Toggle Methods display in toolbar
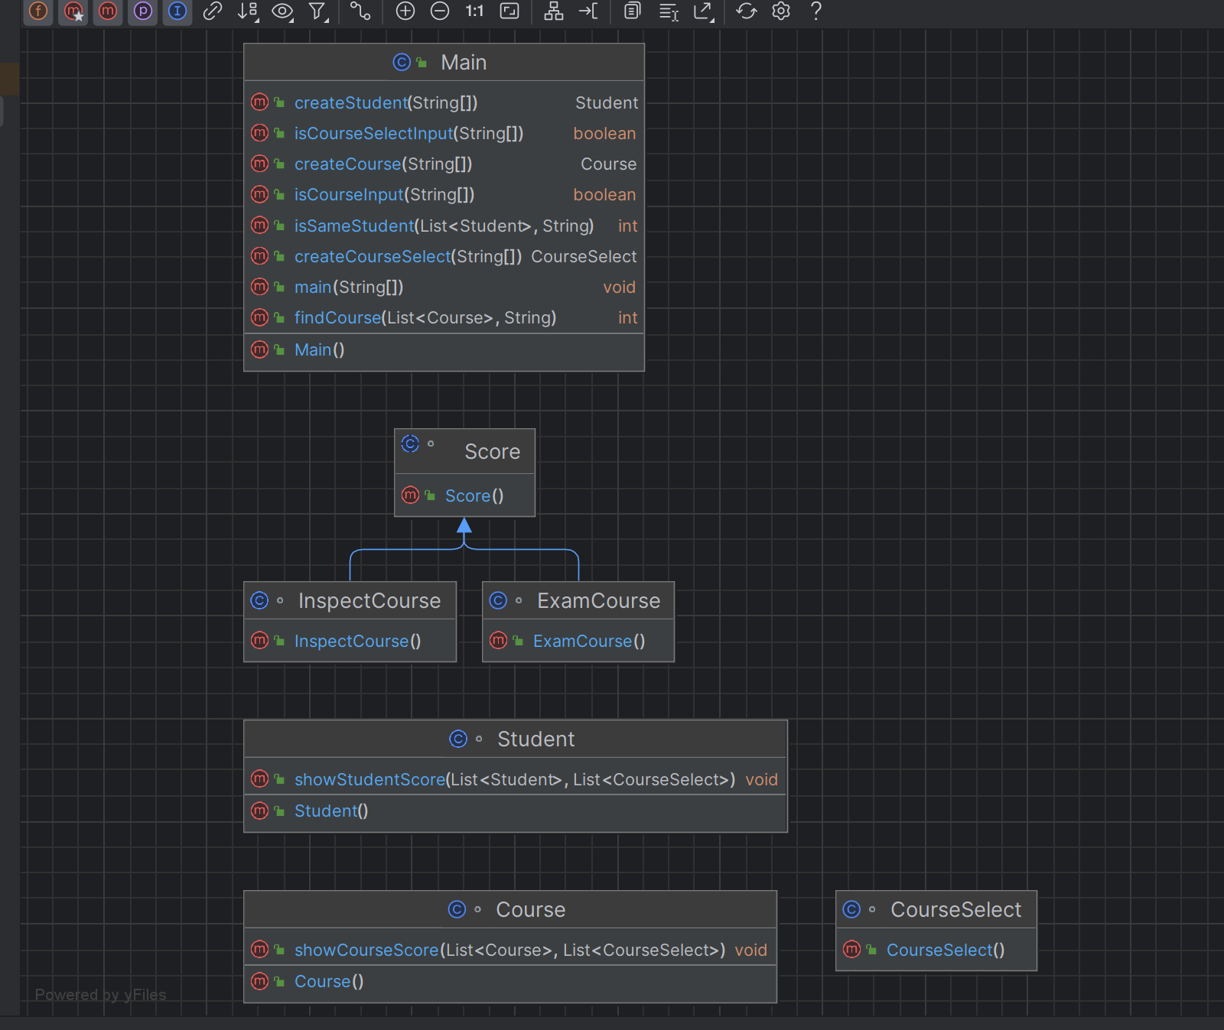 pos(108,11)
